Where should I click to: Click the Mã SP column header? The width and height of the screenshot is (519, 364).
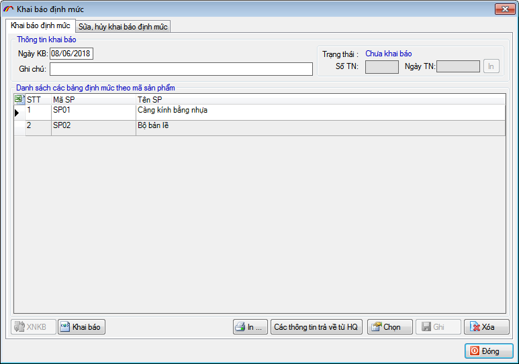(93, 99)
